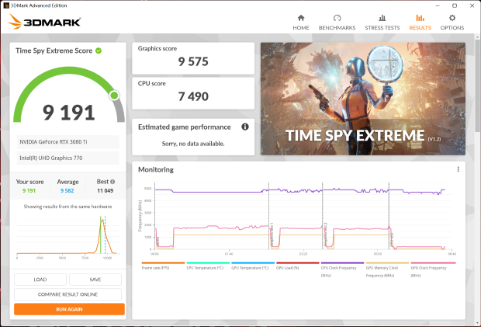481x327 pixels.
Task: Toggle GPU Clock Frequency pink legend swatch
Action: point(433,263)
